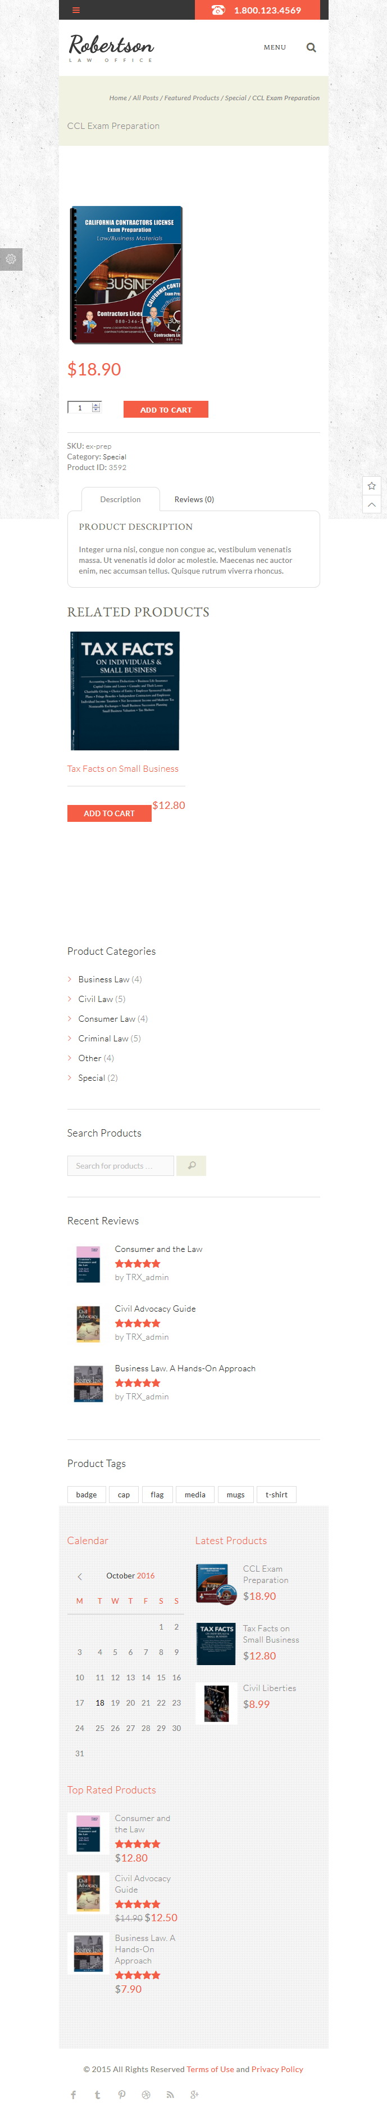The height and width of the screenshot is (2125, 387).
Task: Open the hamburger menu icon in top bar
Action: click(76, 10)
